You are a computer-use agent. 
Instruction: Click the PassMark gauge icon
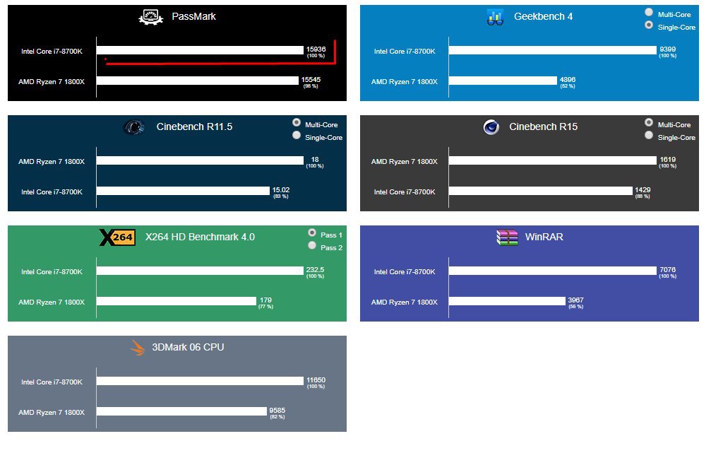click(151, 17)
